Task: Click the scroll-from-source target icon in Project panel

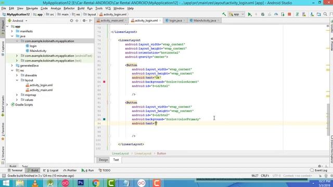Action: click(x=72, y=21)
